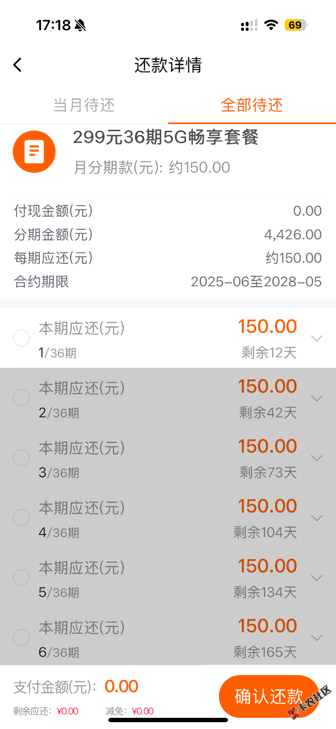336x729 pixels.
Task: Expand the 6/36 installment chevron
Action: (317, 637)
